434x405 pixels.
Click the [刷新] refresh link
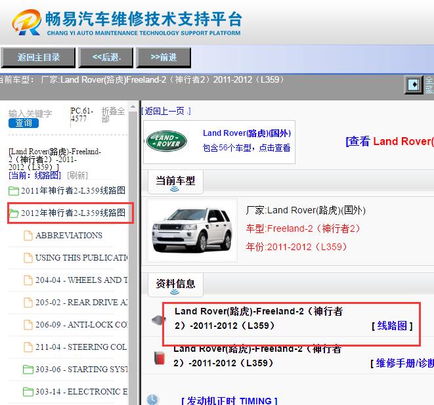(77, 175)
